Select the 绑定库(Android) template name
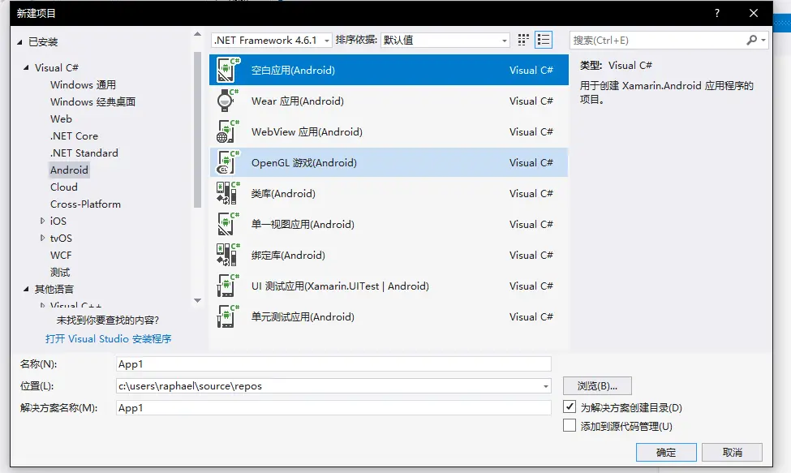The image size is (791, 473). click(x=288, y=255)
